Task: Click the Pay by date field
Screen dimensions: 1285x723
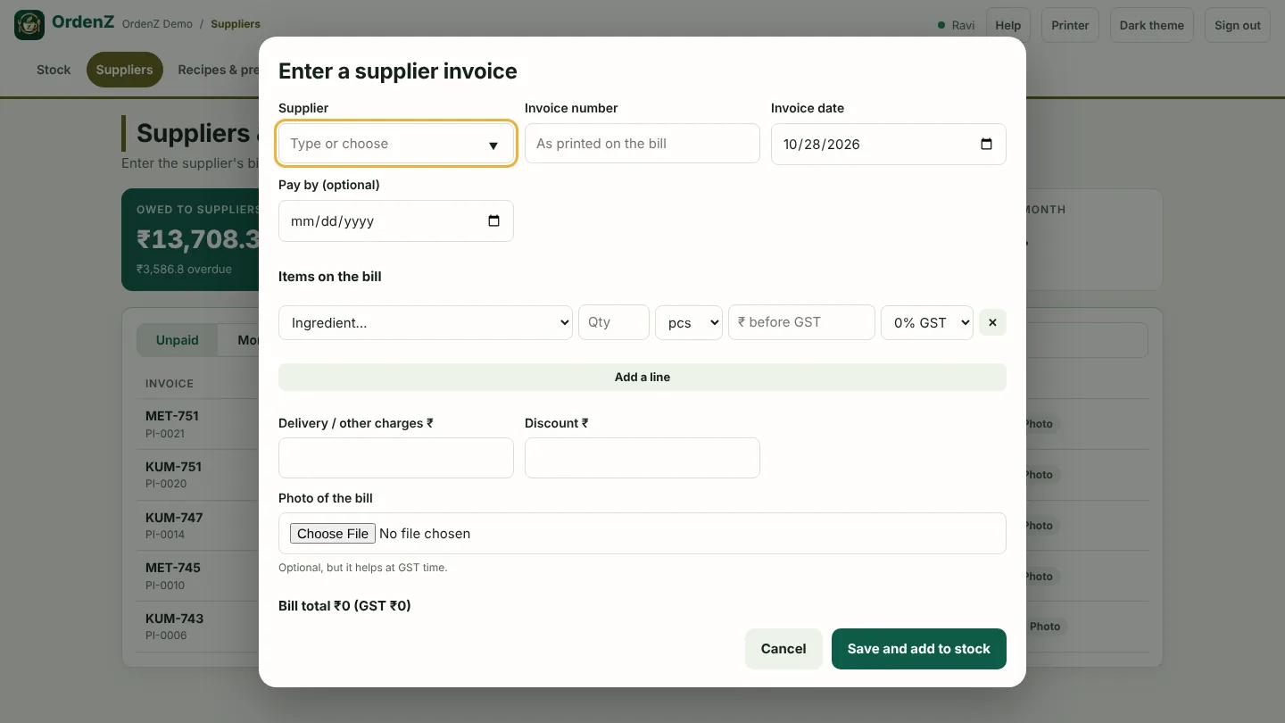Action: (396, 220)
